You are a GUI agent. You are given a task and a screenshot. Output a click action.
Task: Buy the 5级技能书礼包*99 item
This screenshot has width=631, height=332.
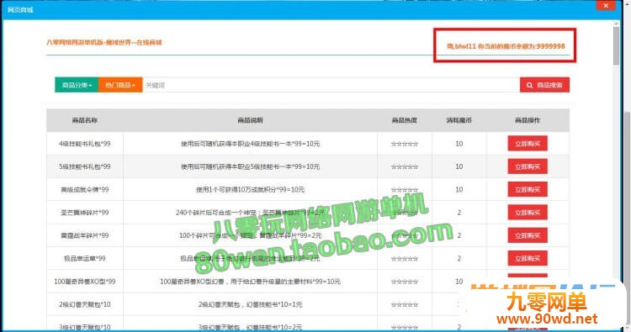click(528, 166)
